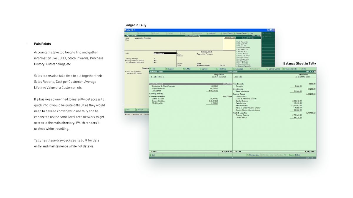Click the Total Op. Bal. box in the Ledger window
Screen dimensions: 353x198
click(x=229, y=43)
